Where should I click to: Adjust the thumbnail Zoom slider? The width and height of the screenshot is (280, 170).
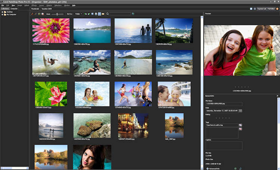coord(57,14)
